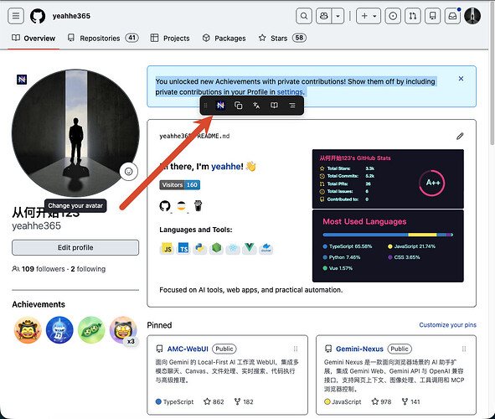This screenshot has height=419, width=495.
Task: Click the yeahhe link in README greeting
Action: coord(225,167)
